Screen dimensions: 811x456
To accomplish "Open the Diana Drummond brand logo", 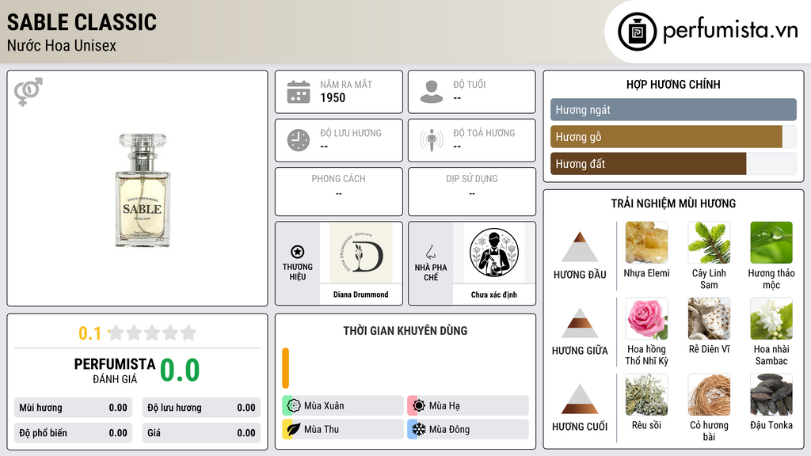I will (360, 253).
